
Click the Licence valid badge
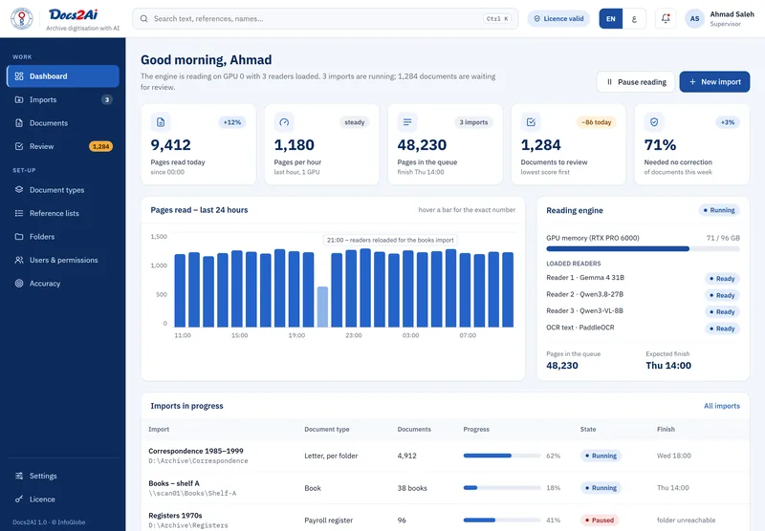click(558, 18)
